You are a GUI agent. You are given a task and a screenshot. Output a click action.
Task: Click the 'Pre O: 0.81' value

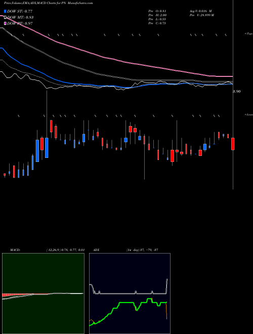click(x=157, y=11)
